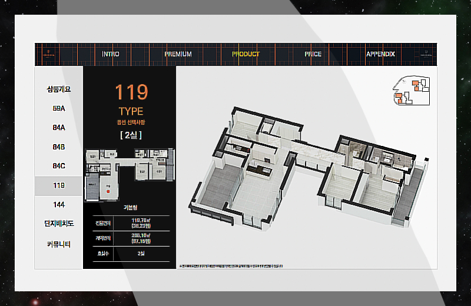Click the 2실 value in the table
This screenshot has height=306, width=471.
click(141, 254)
